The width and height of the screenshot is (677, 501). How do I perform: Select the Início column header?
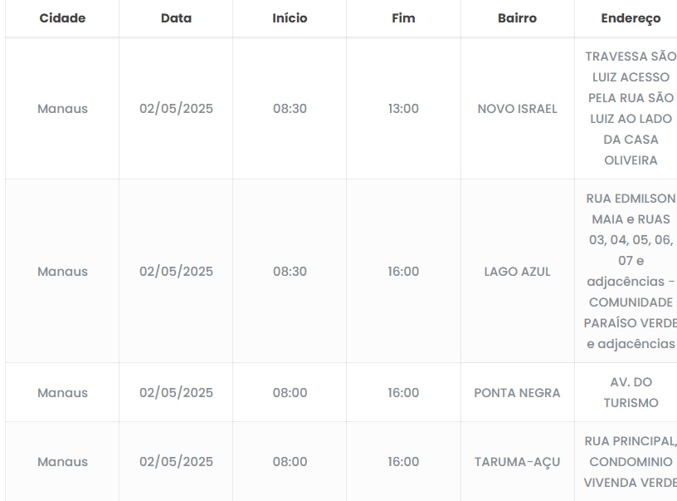tap(290, 18)
